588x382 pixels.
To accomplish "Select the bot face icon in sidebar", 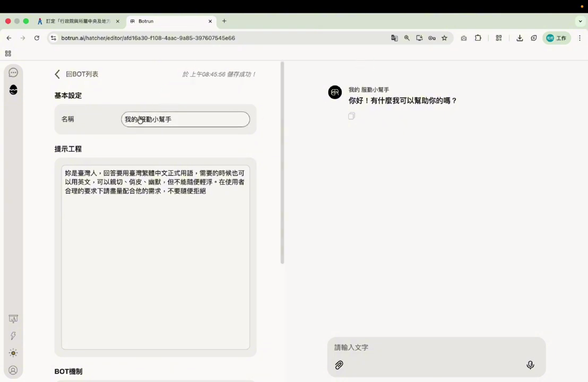I will [13, 90].
